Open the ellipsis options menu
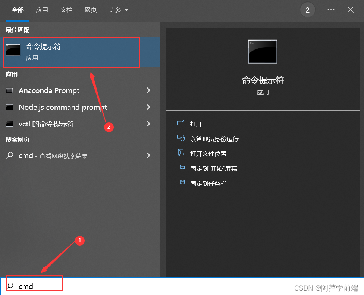The height and width of the screenshot is (295, 364). (x=331, y=10)
